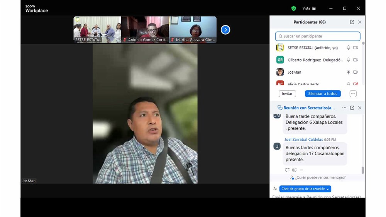Mute JosMan's microphone in participant list
The width and height of the screenshot is (386, 217).
point(348,72)
